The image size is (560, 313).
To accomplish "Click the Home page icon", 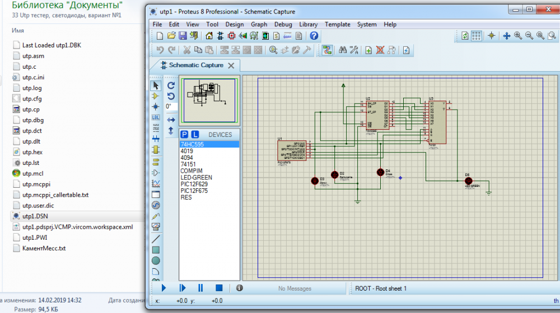I will click(x=209, y=36).
